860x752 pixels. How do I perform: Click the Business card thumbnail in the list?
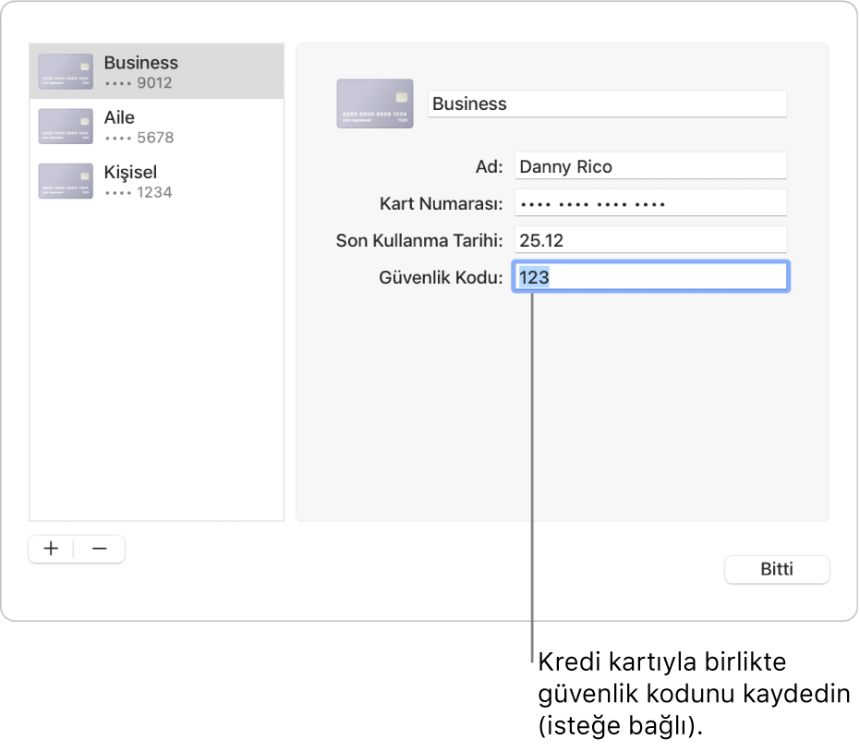point(66,72)
